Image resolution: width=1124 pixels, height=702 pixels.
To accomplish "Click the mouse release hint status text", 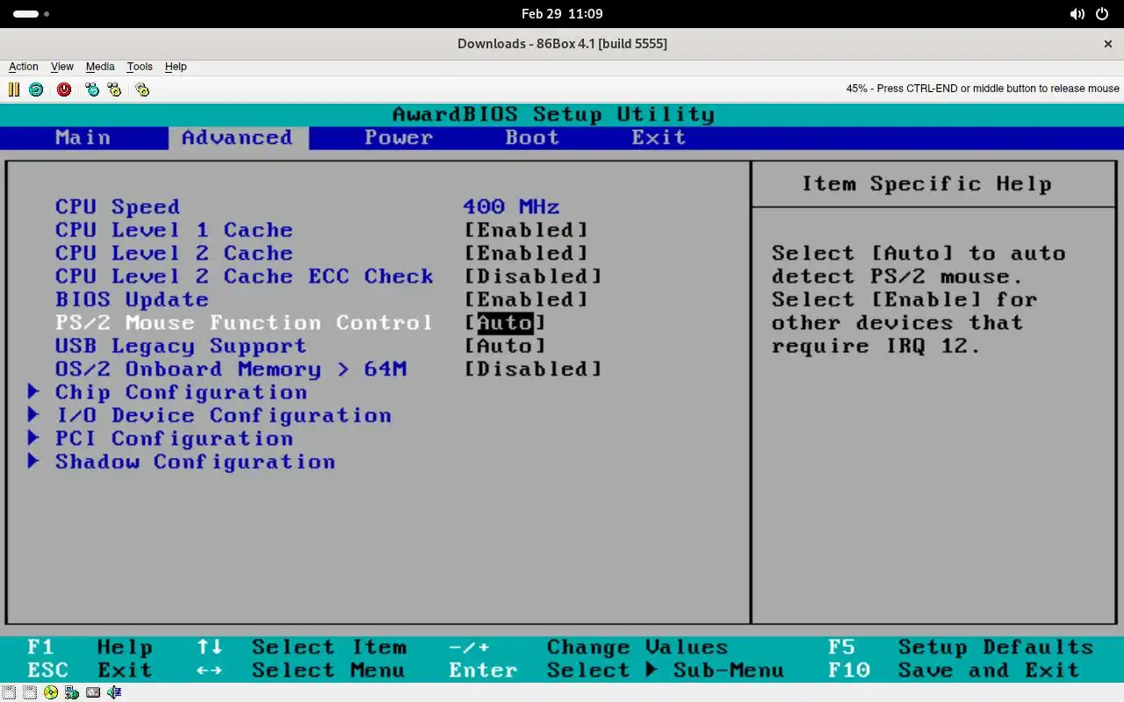I will click(x=983, y=89).
